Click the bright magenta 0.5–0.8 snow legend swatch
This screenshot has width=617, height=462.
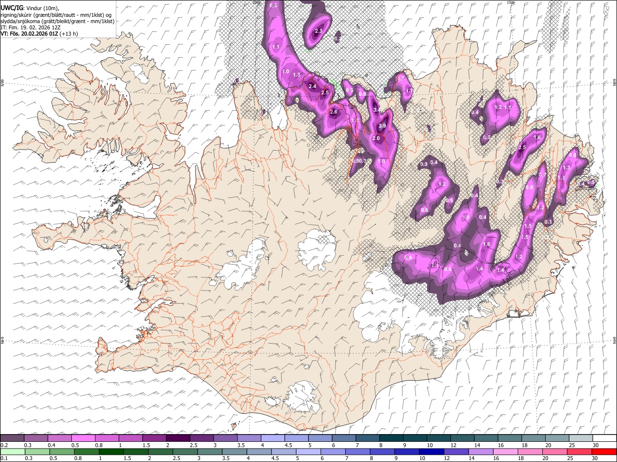pyautogui.click(x=83, y=438)
